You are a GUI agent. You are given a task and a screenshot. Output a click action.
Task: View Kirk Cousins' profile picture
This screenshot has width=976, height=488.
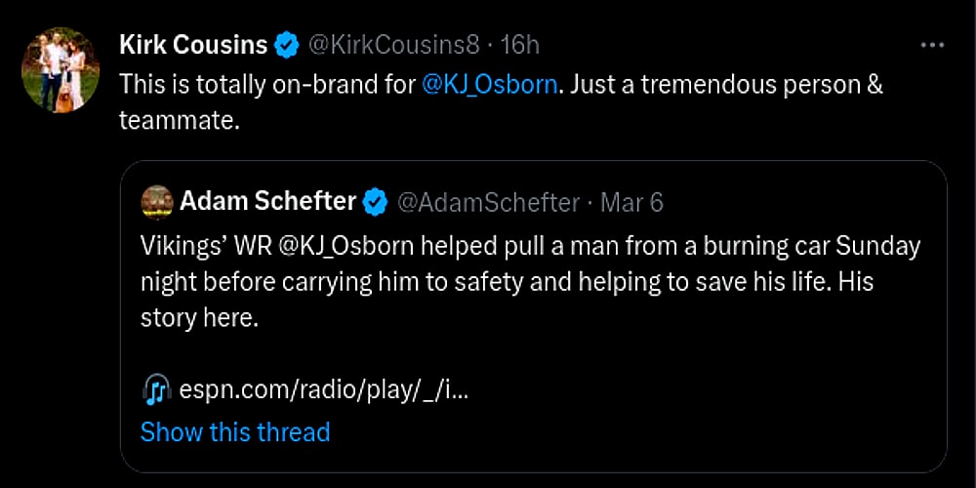pyautogui.click(x=61, y=69)
